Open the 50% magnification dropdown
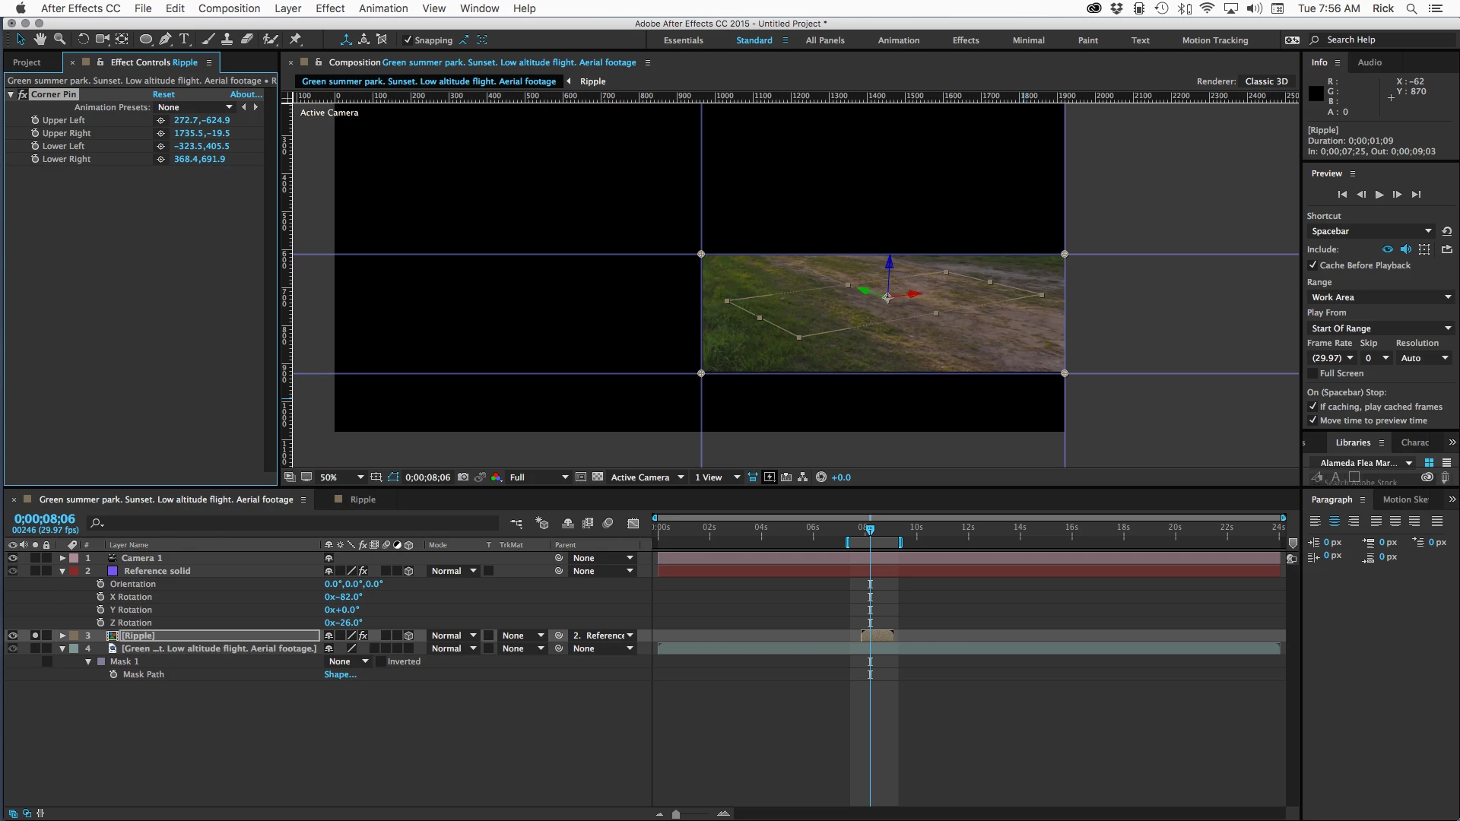The image size is (1460, 821). point(341,477)
